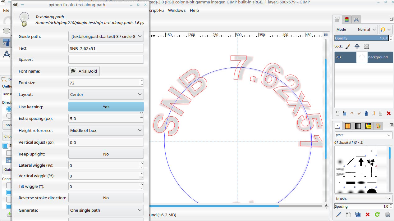
Task: Open the Paint Dynamics tab icon
Action: [x=378, y=126]
